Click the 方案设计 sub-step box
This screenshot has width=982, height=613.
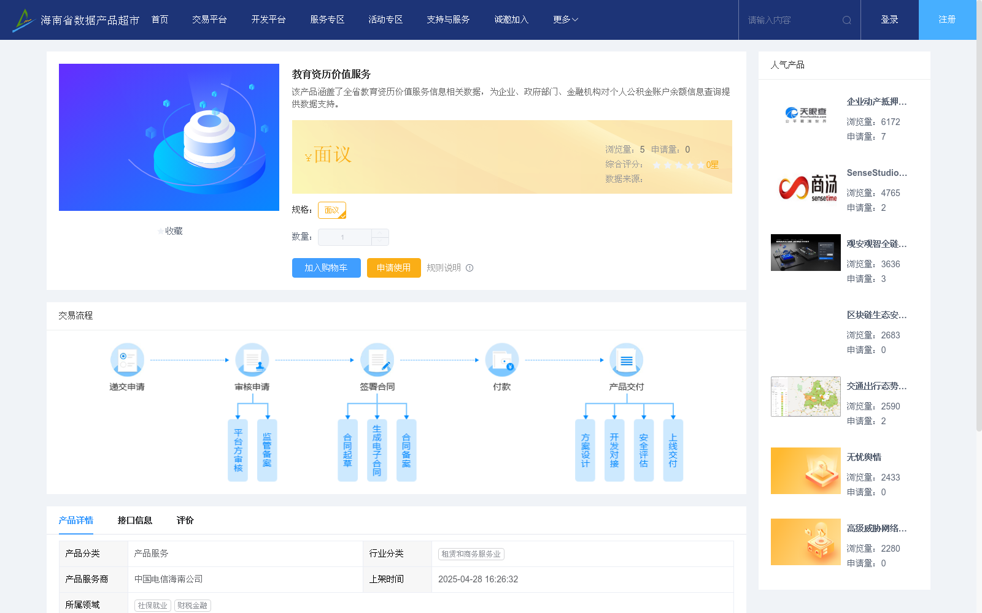pyautogui.click(x=585, y=451)
